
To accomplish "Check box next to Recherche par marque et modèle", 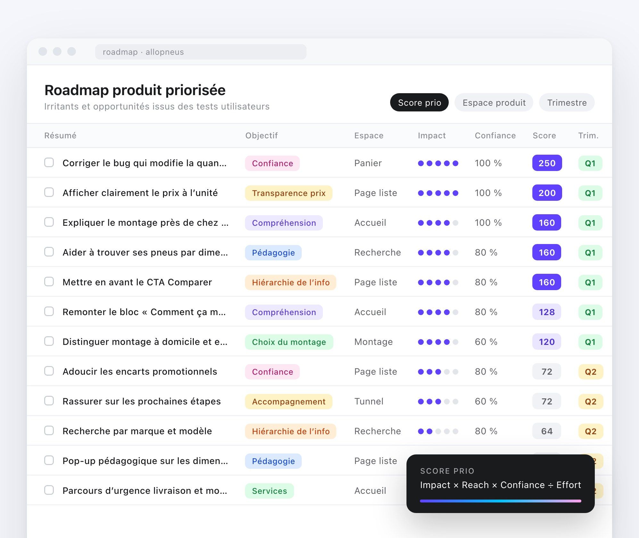I will point(49,430).
